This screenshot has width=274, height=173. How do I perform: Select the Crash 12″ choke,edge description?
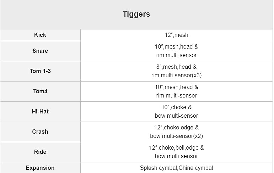click(176, 128)
